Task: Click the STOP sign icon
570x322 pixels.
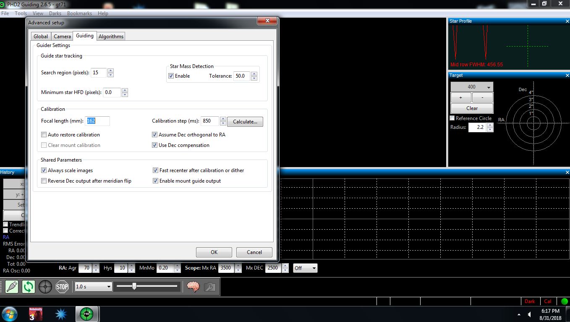Action: click(62, 287)
